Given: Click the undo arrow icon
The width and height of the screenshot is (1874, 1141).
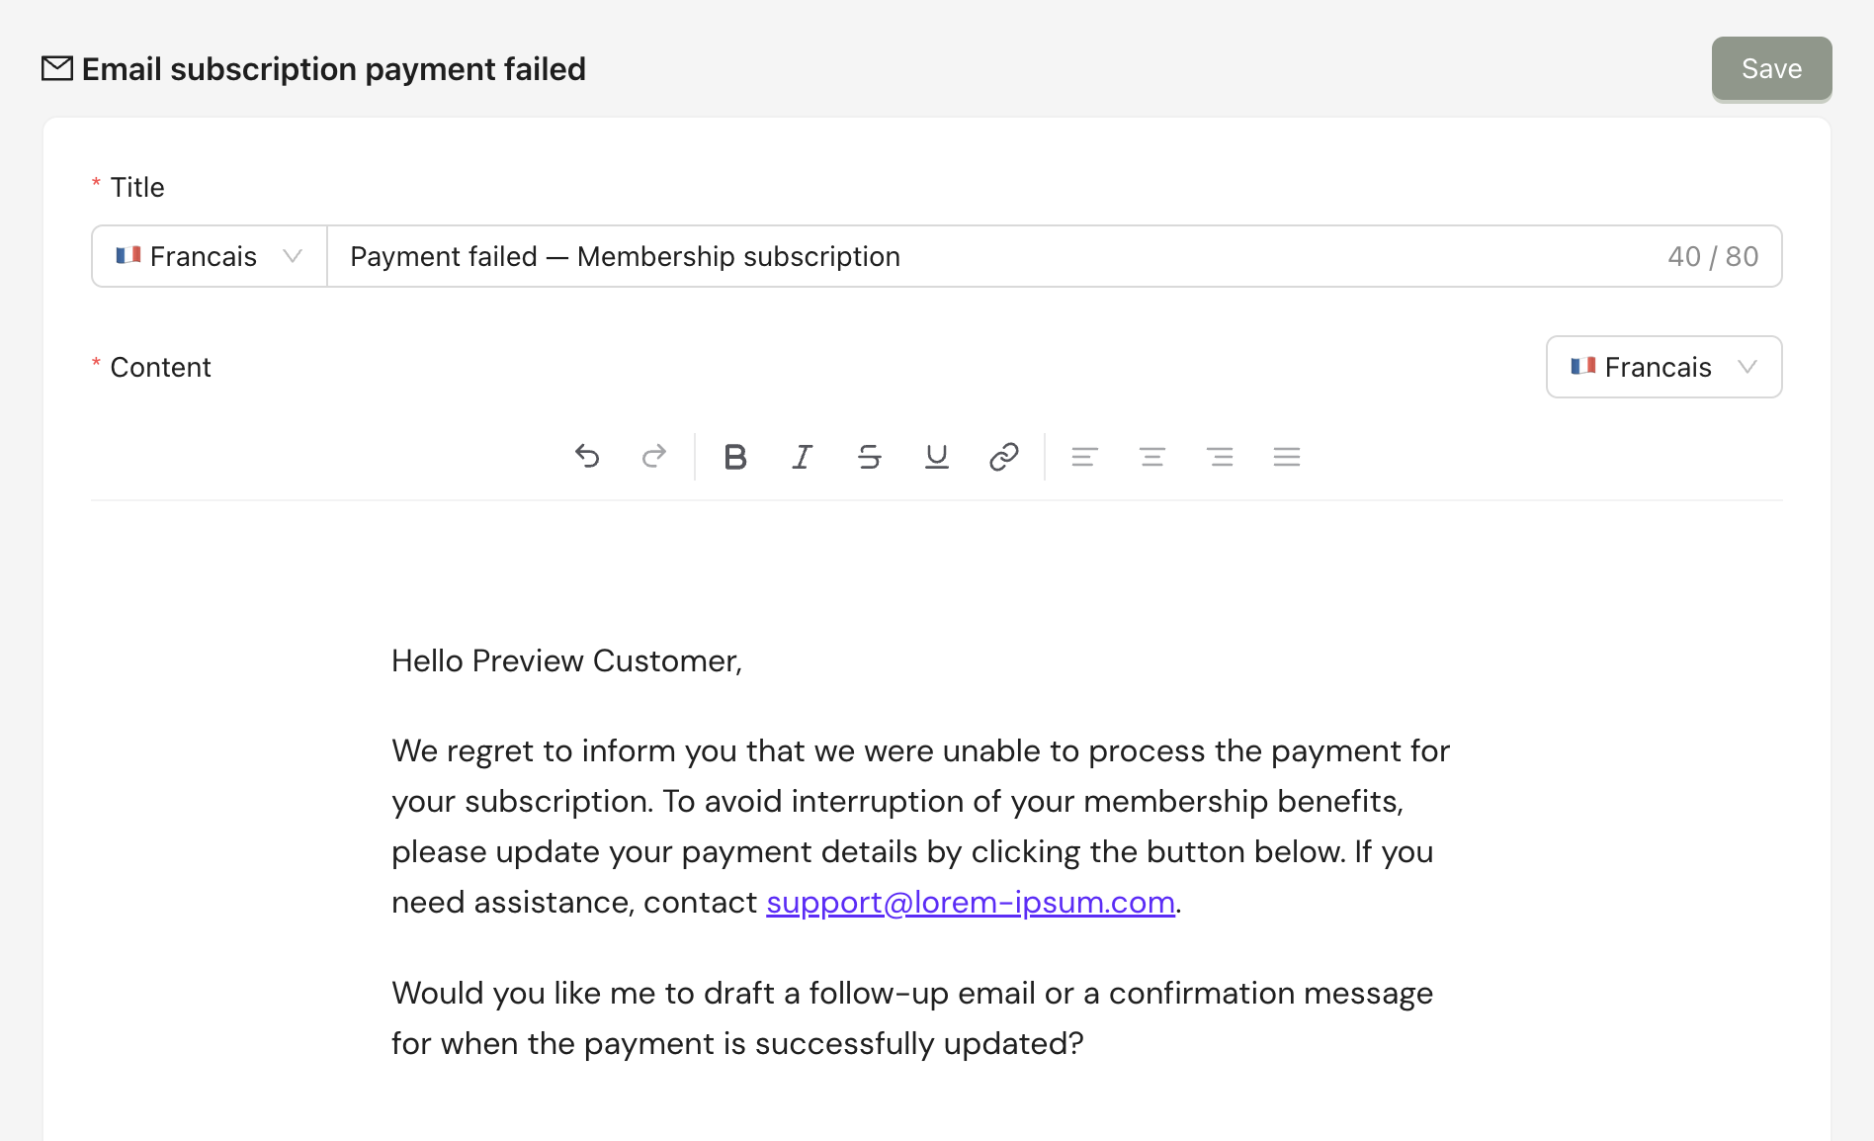Looking at the screenshot, I should coord(587,456).
